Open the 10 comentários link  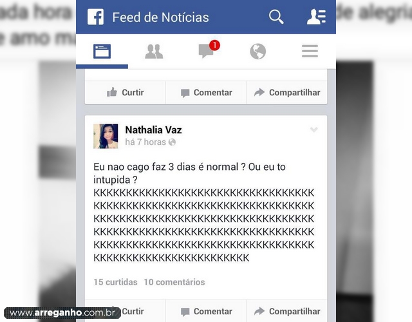174,282
